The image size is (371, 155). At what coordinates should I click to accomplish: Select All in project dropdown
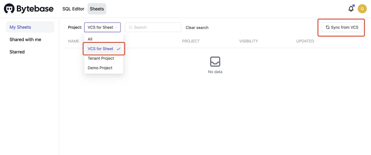coord(90,39)
